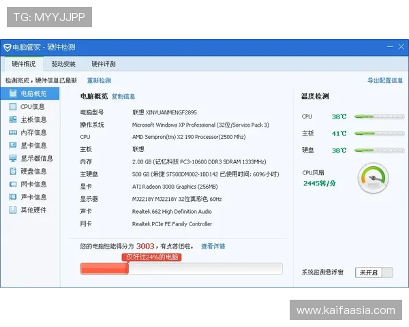
Task: Select the 声卡信息 sidebar label
Action: point(33,197)
